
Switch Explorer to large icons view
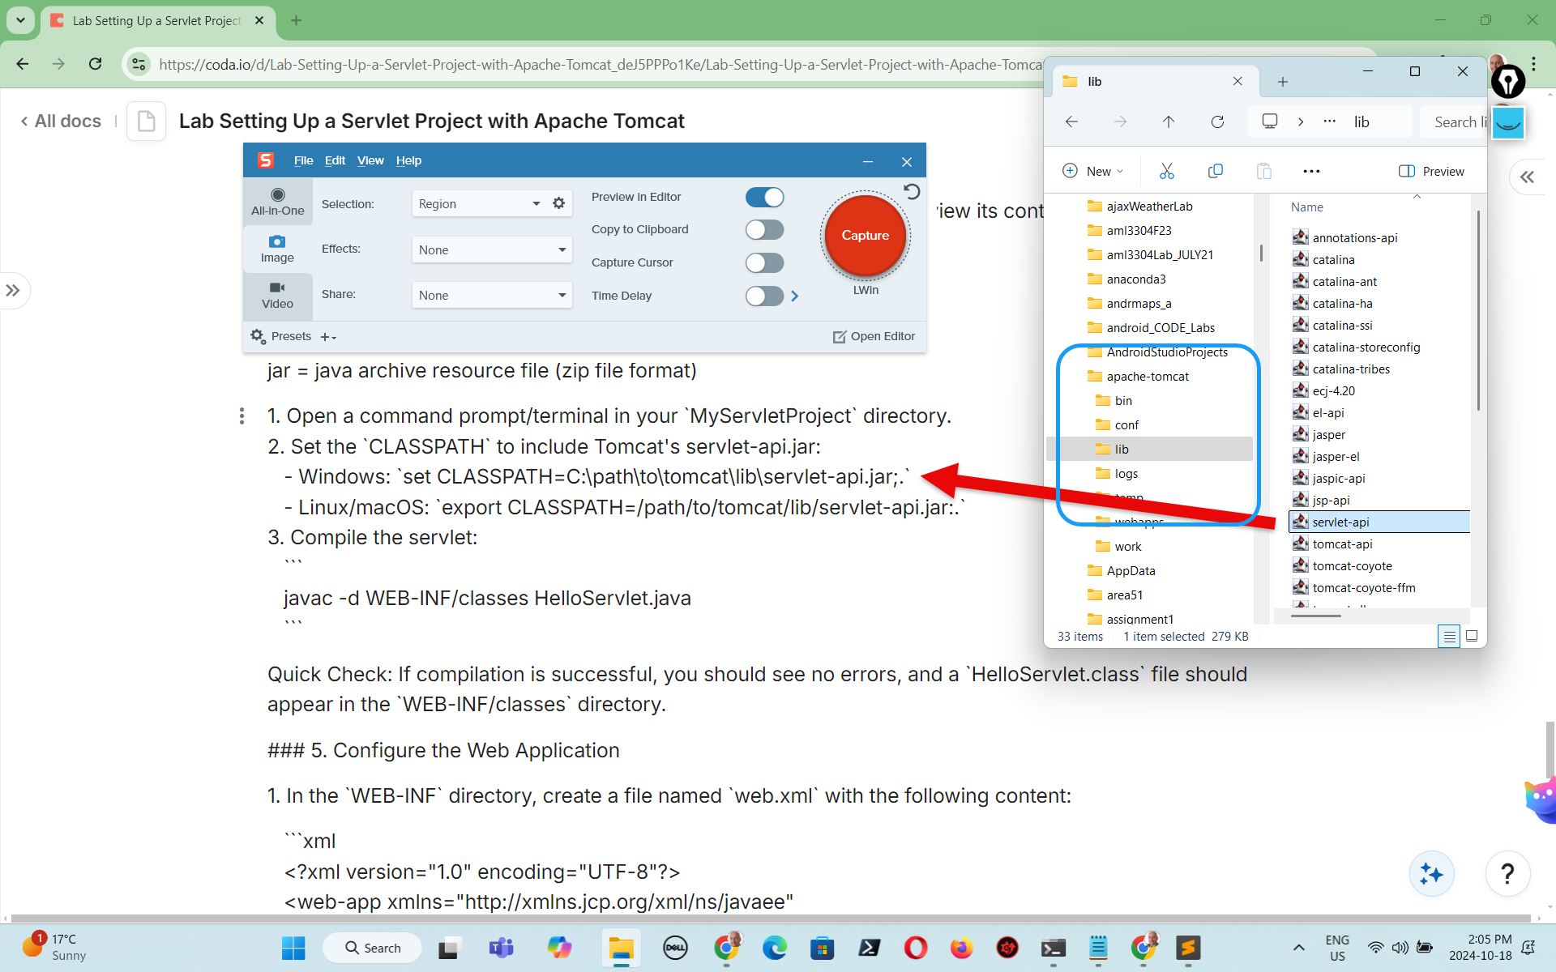[x=1472, y=637]
